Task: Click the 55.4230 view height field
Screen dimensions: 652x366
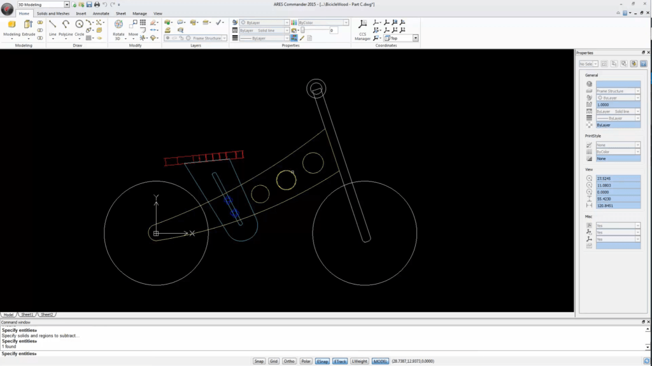Action: pyautogui.click(x=618, y=199)
